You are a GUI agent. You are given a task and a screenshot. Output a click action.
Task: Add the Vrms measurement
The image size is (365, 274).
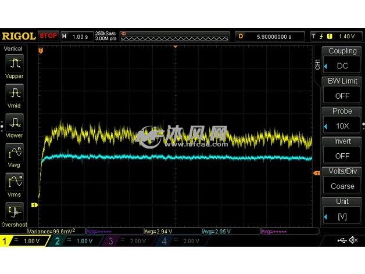click(x=13, y=182)
